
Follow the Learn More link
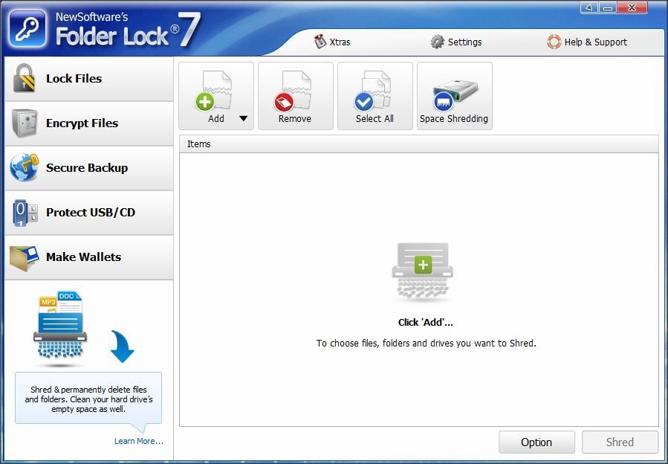(138, 441)
